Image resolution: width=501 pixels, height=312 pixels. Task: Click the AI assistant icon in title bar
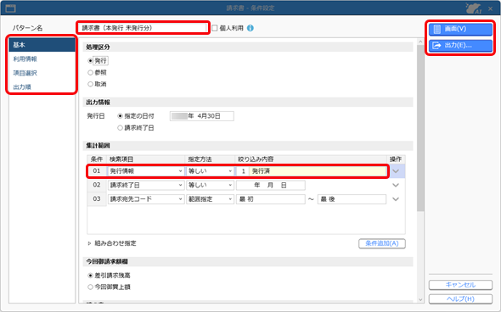tap(474, 8)
